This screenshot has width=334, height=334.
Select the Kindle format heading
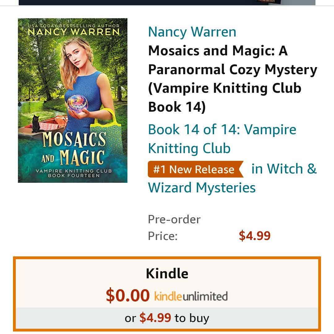[x=167, y=273]
